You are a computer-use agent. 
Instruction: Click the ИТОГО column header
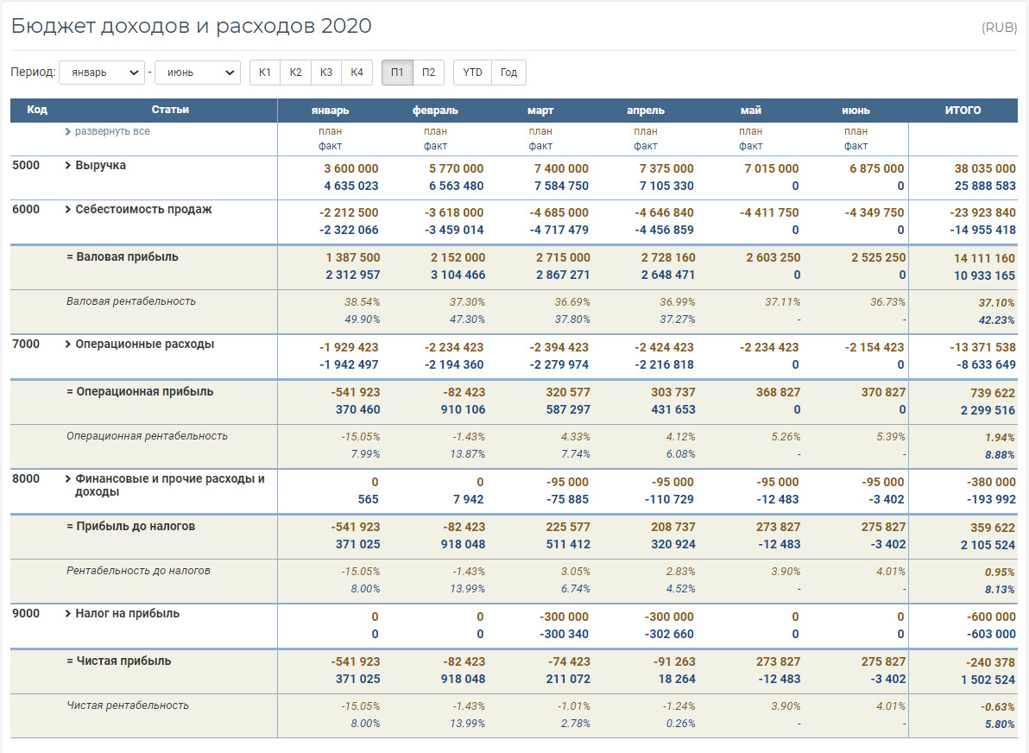(x=963, y=111)
